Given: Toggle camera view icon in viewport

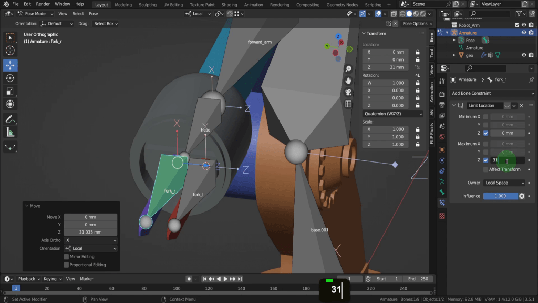Looking at the screenshot, I should coord(348,92).
